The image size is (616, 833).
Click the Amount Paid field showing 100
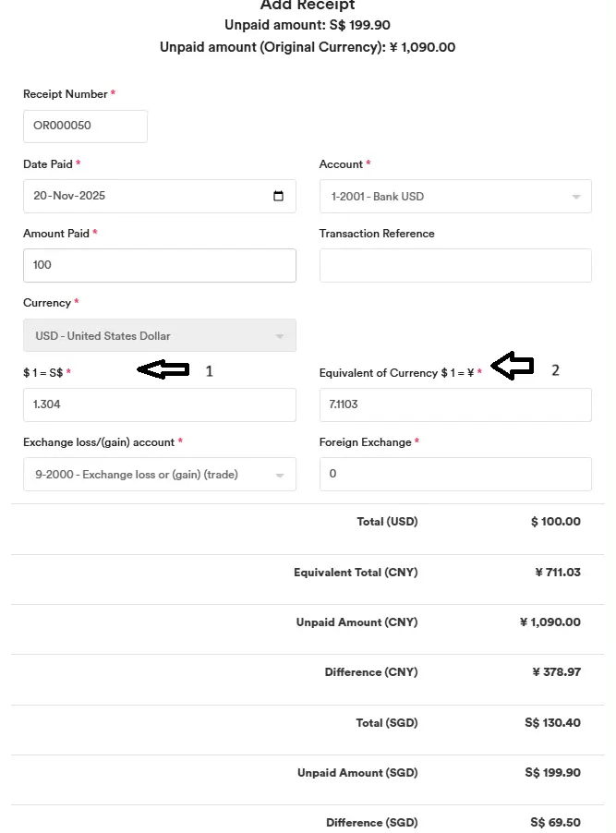coord(159,264)
